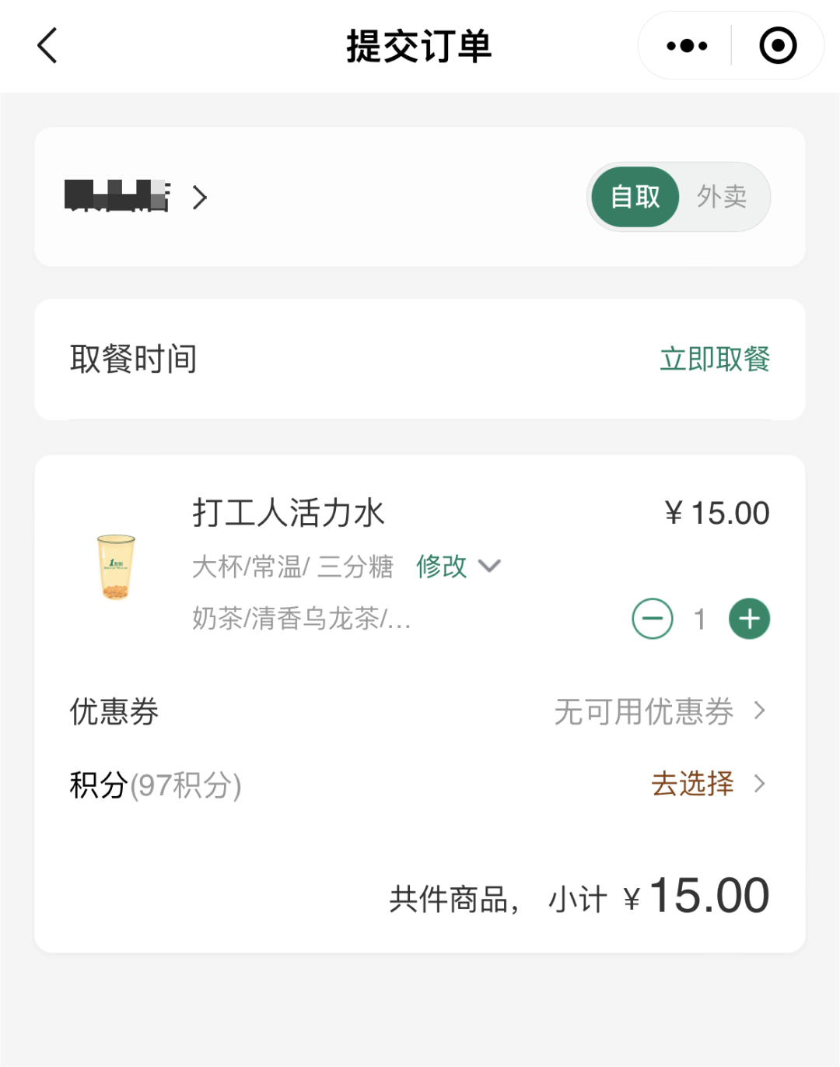Viewport: 840px width, 1067px height.
Task: Tap 无可用优惠券 coupon text
Action: coord(643,711)
